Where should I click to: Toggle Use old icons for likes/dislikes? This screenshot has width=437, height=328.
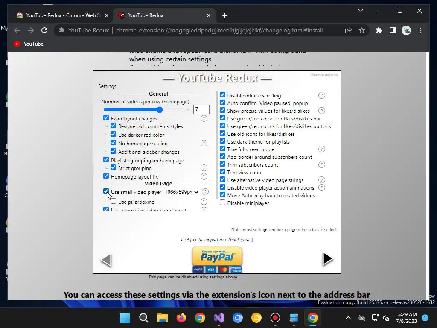[222, 133]
